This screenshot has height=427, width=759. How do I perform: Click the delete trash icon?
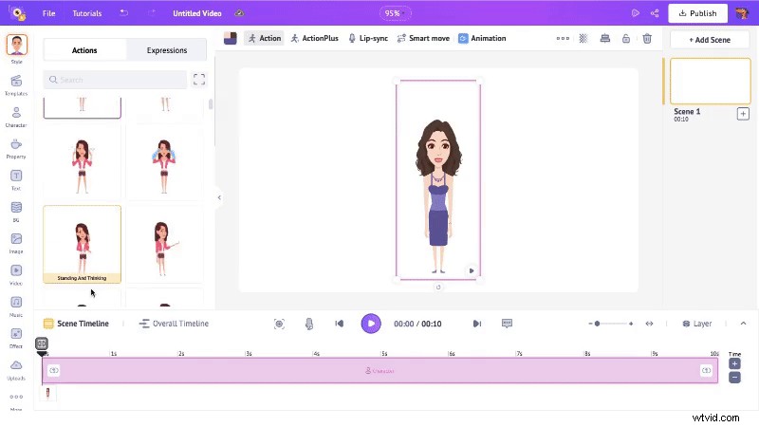(x=647, y=38)
